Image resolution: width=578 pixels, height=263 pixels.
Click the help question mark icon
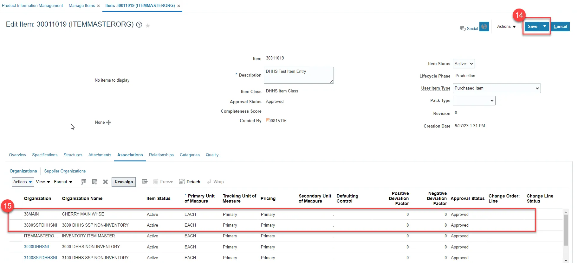(139, 25)
